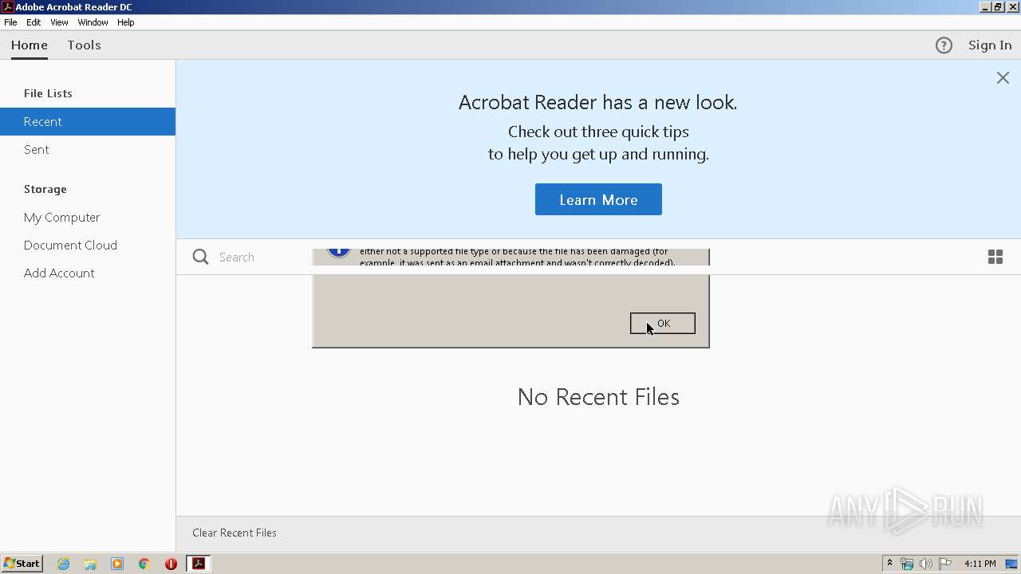Switch to the Tools tab

[84, 45]
